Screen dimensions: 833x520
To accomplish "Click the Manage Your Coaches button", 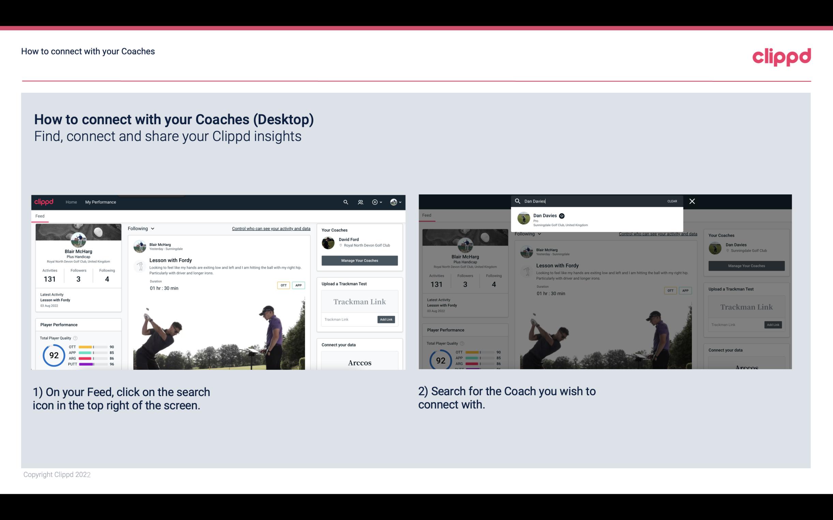I will (359, 259).
